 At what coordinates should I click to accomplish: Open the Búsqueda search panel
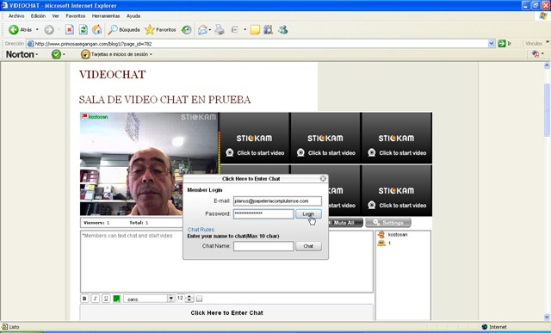point(124,30)
